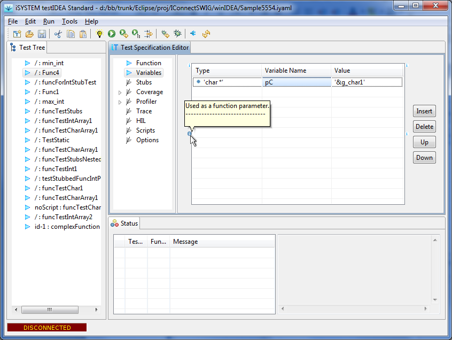Open the Trace section

point(144,111)
